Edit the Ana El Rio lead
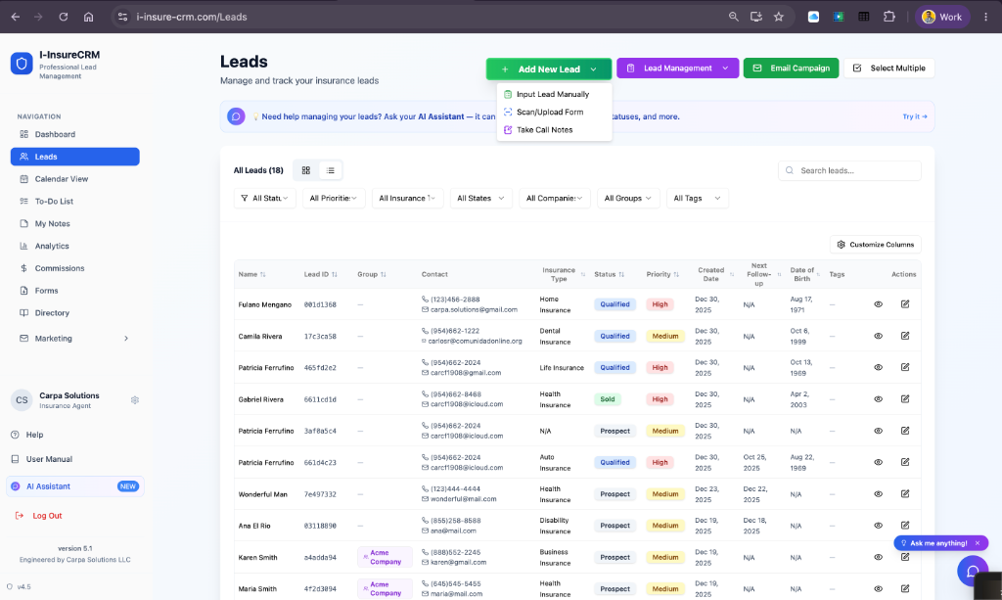The width and height of the screenshot is (1002, 600). pos(905,526)
